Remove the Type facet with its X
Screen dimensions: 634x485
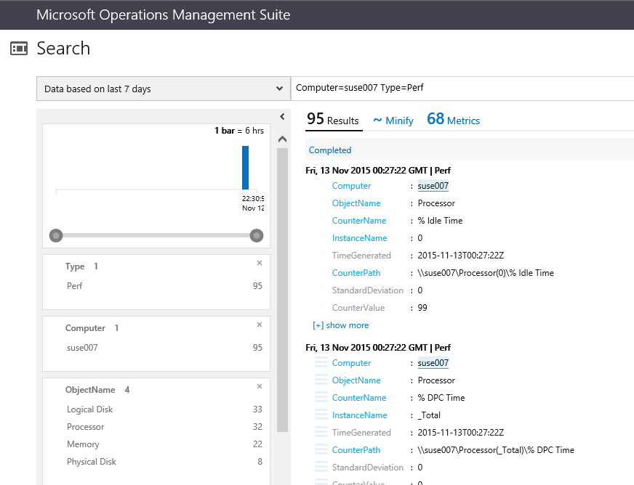(x=260, y=263)
